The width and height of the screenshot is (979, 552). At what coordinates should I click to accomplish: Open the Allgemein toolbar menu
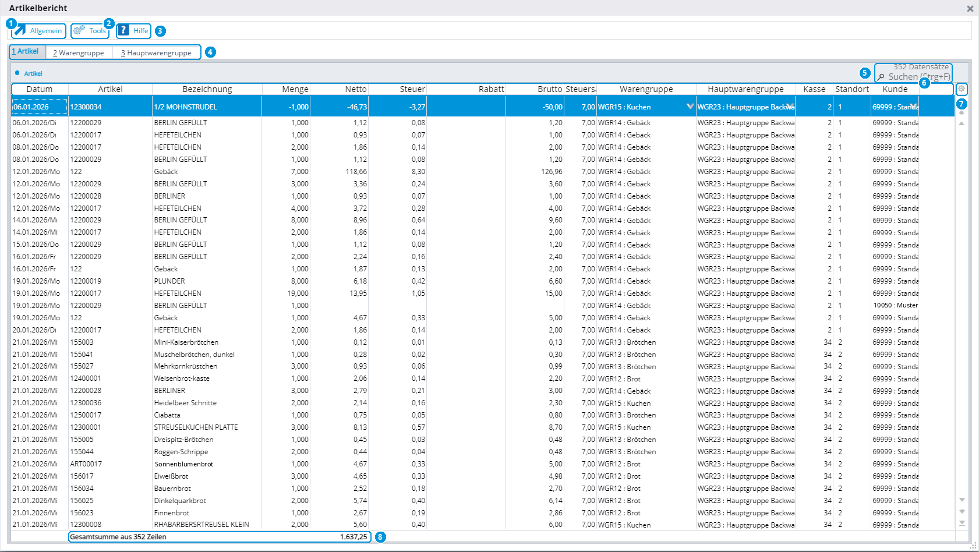pyautogui.click(x=39, y=31)
